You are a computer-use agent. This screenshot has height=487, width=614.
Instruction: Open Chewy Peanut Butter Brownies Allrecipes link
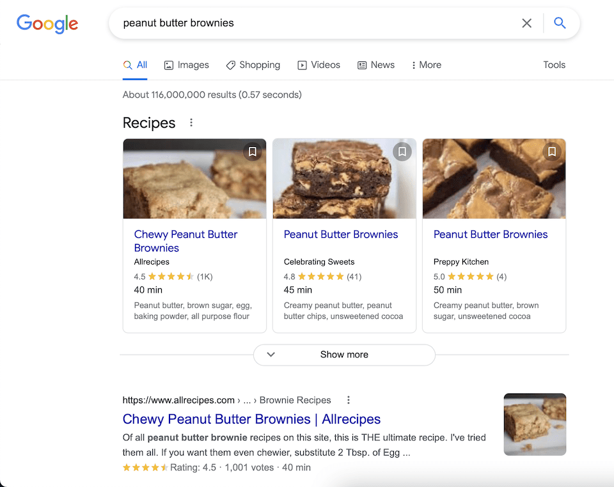tap(251, 419)
